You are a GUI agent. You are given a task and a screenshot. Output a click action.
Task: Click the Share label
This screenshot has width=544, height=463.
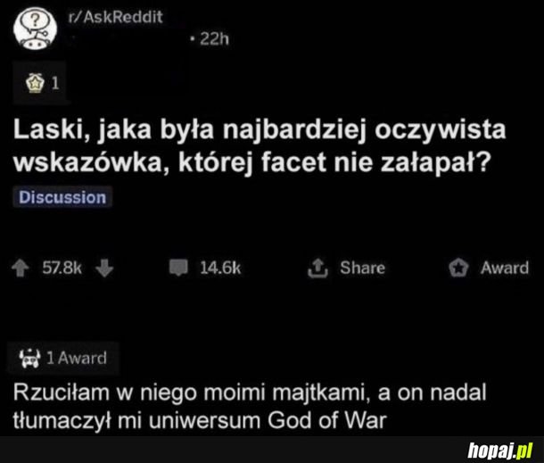pos(363,268)
